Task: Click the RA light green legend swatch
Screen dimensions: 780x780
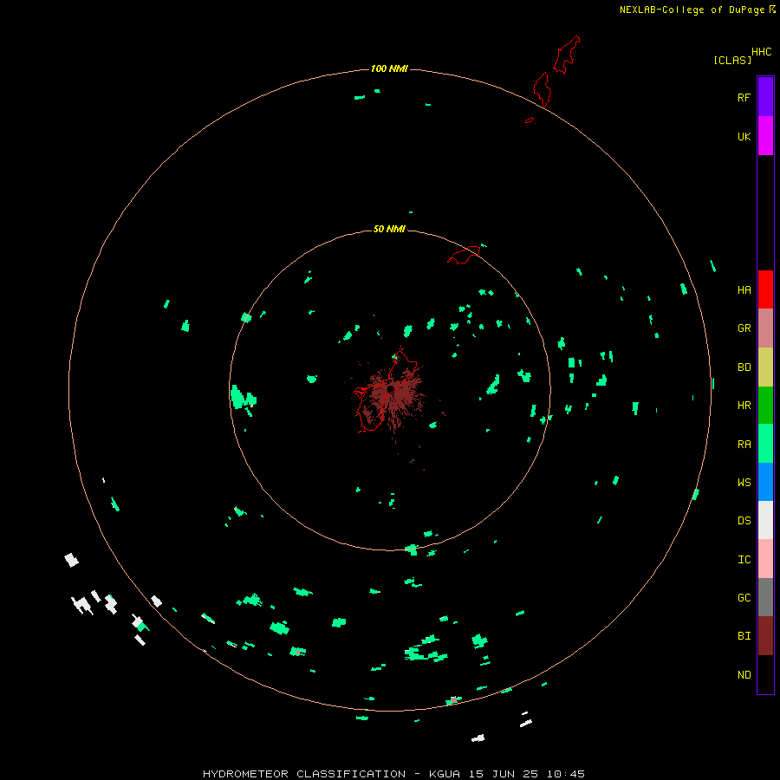Action: point(765,444)
